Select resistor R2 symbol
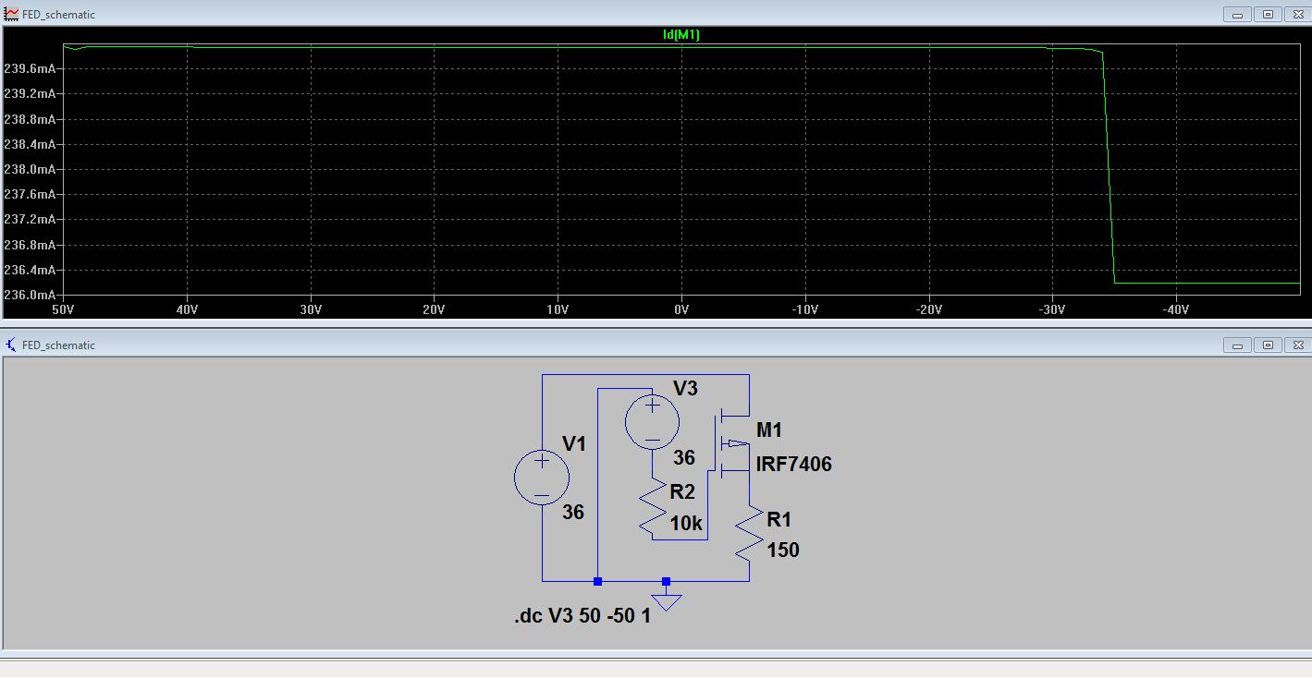 pos(653,505)
